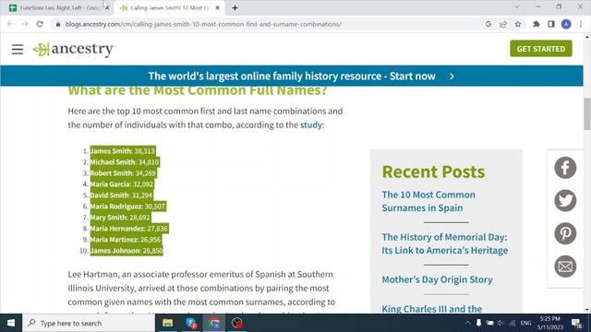Open Chrome from the taskbar
Image resolution: width=591 pixels, height=332 pixels.
coord(214,323)
